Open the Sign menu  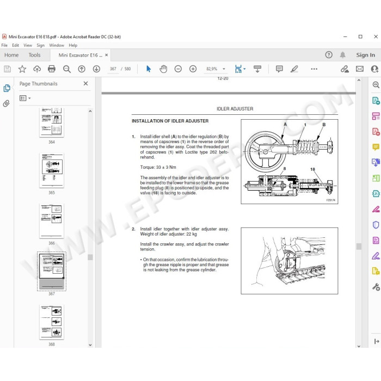point(41,45)
